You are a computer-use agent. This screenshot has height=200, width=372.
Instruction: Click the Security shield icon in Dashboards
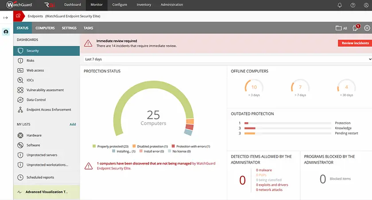(x=20, y=51)
